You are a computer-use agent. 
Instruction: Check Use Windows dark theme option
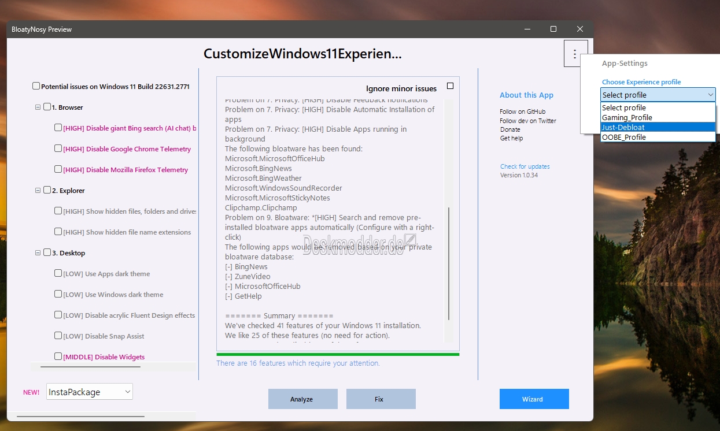(x=58, y=294)
